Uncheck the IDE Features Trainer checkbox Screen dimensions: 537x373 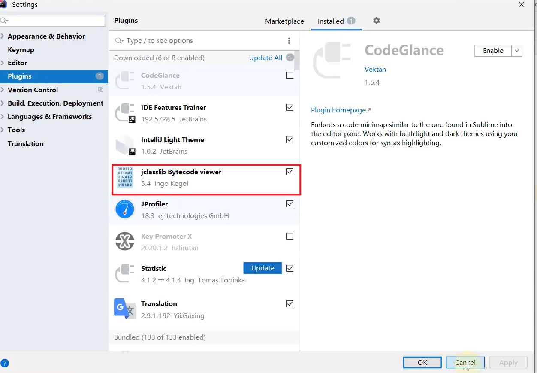290,107
